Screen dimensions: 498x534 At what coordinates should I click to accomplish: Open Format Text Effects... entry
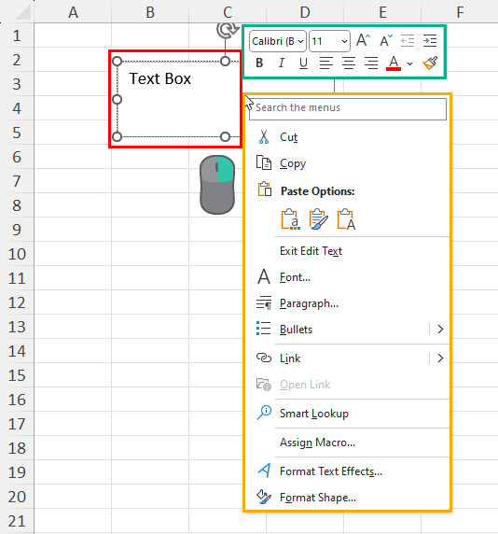[347, 471]
